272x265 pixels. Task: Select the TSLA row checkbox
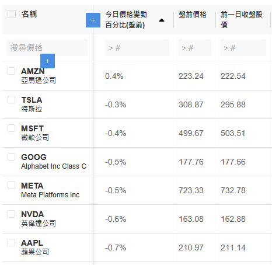point(11,100)
